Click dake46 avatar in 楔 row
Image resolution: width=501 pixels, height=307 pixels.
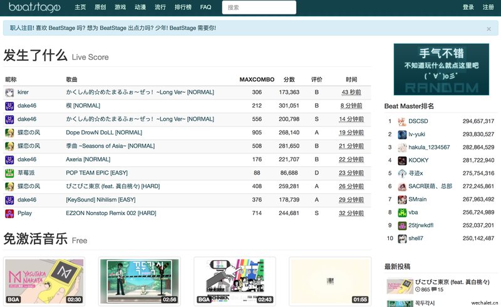[x=9, y=106]
